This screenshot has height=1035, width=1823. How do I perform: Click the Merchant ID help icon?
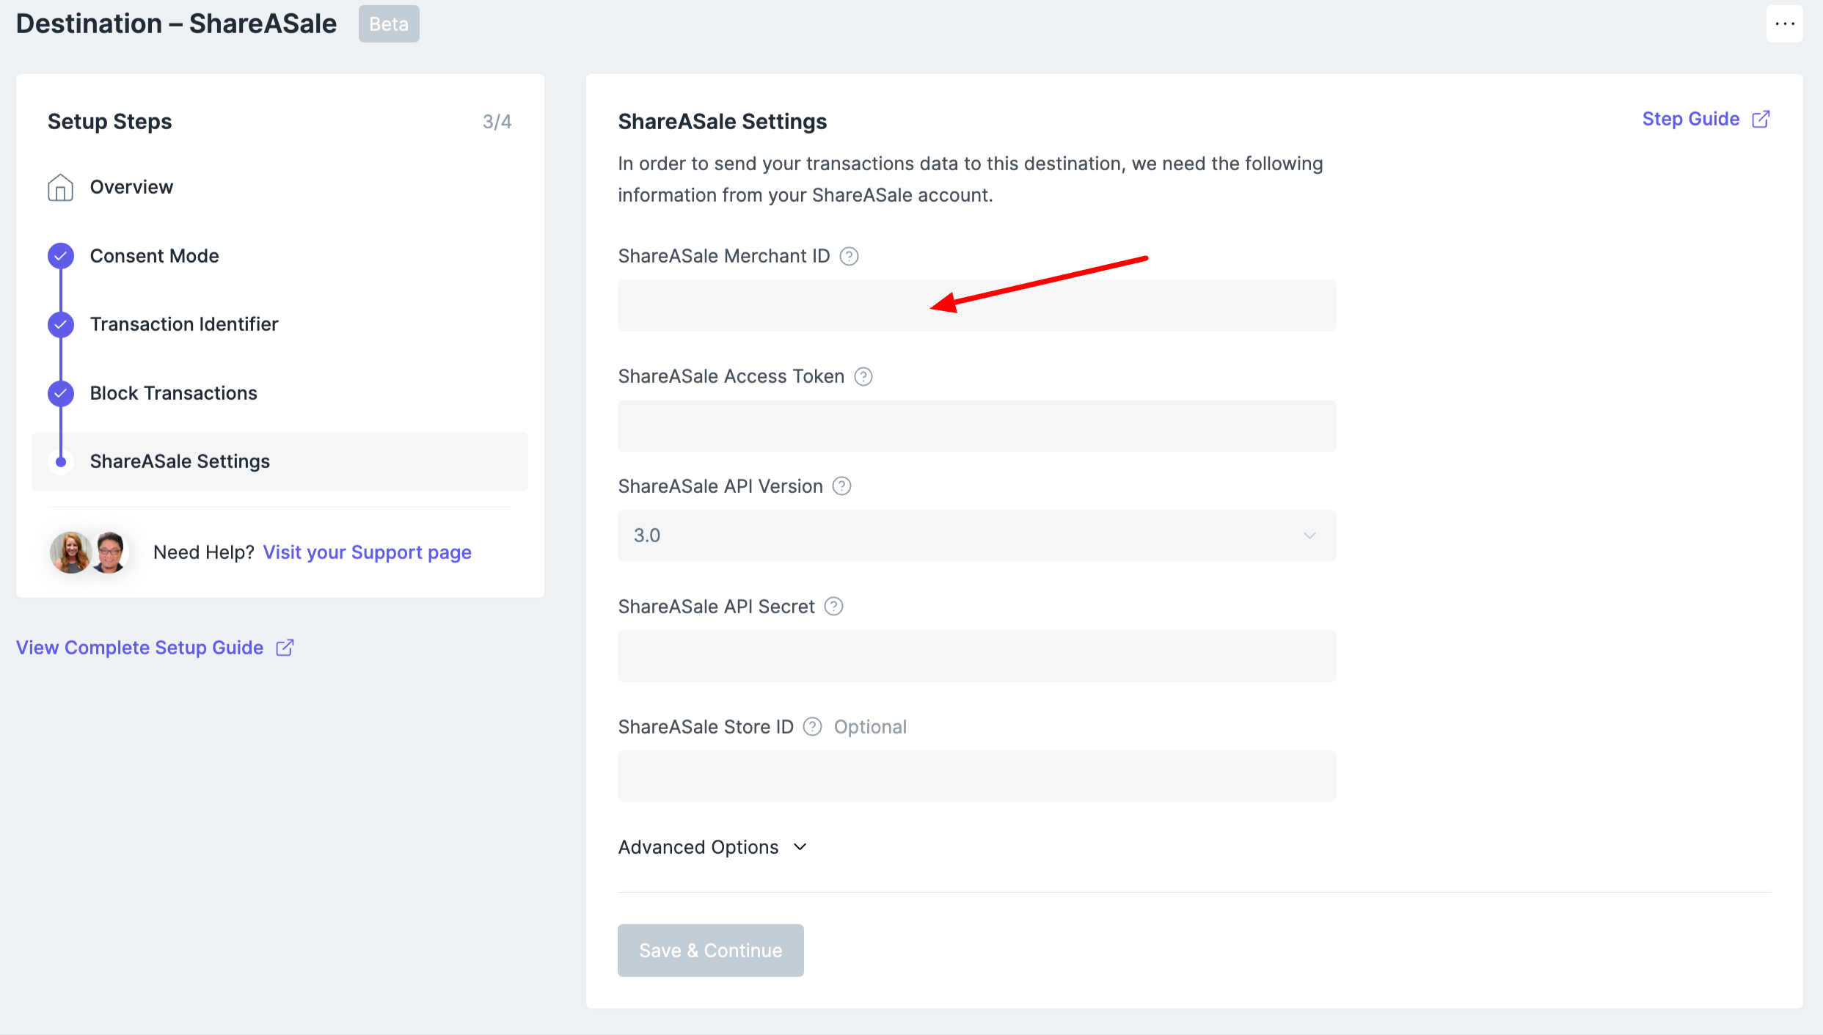click(x=849, y=256)
